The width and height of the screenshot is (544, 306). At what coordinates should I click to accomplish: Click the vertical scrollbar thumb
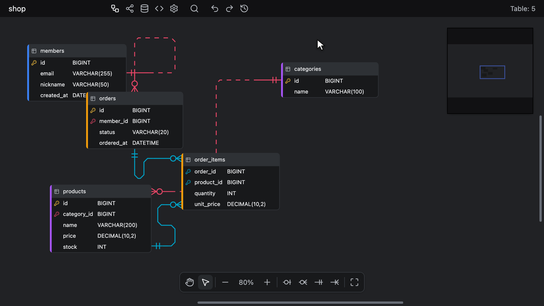point(541,169)
